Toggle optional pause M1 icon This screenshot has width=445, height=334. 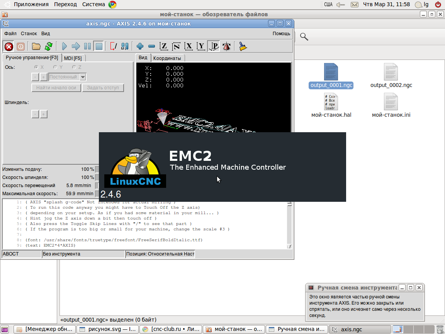point(125,46)
